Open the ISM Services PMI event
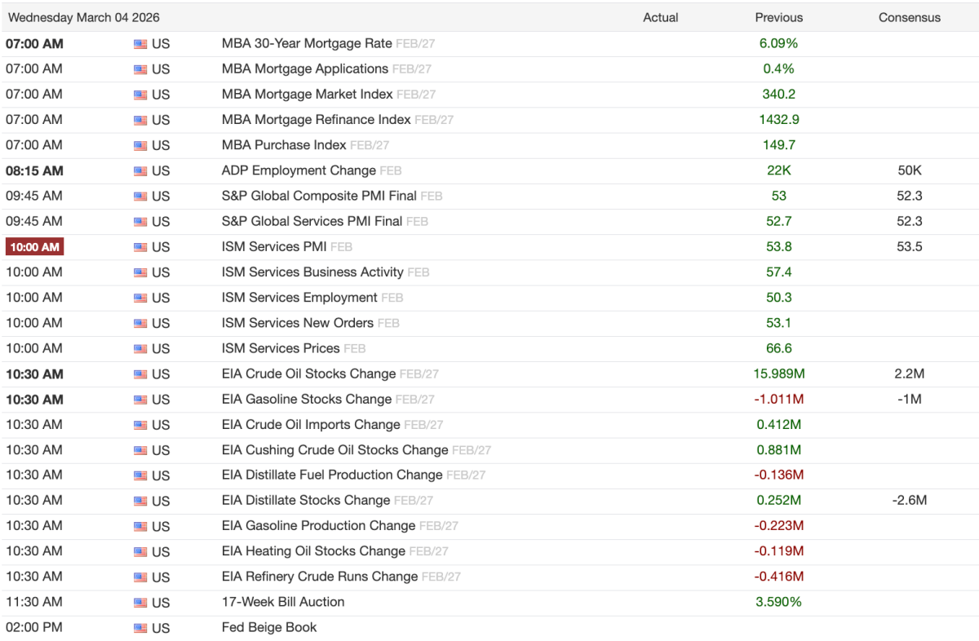This screenshot has width=979, height=641. tap(275, 246)
